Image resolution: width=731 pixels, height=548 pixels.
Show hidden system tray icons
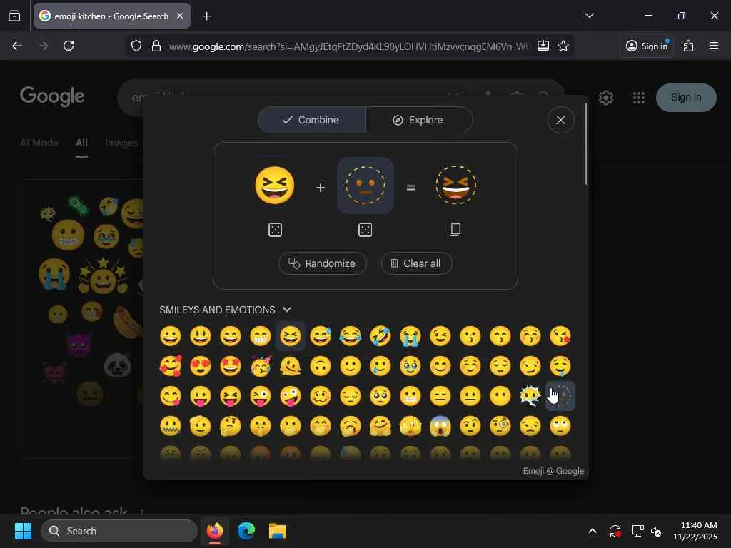[x=592, y=531]
